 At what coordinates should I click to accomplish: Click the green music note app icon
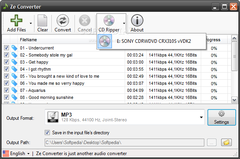(x=5, y=6)
